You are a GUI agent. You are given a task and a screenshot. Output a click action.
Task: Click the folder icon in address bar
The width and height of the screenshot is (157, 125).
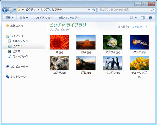coord(19,10)
